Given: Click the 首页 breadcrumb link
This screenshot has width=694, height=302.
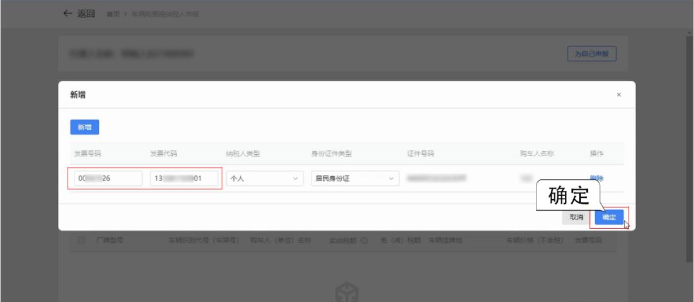Looking at the screenshot, I should point(113,14).
